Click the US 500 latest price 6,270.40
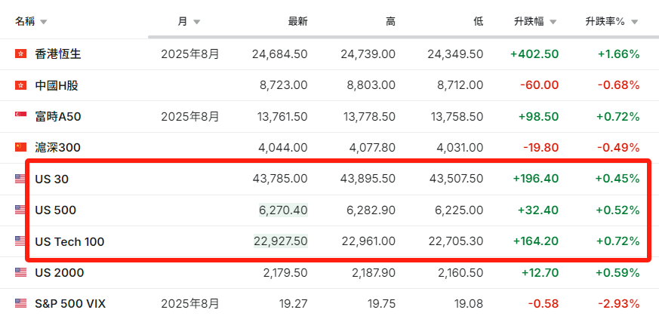The height and width of the screenshot is (316, 659). click(x=282, y=210)
